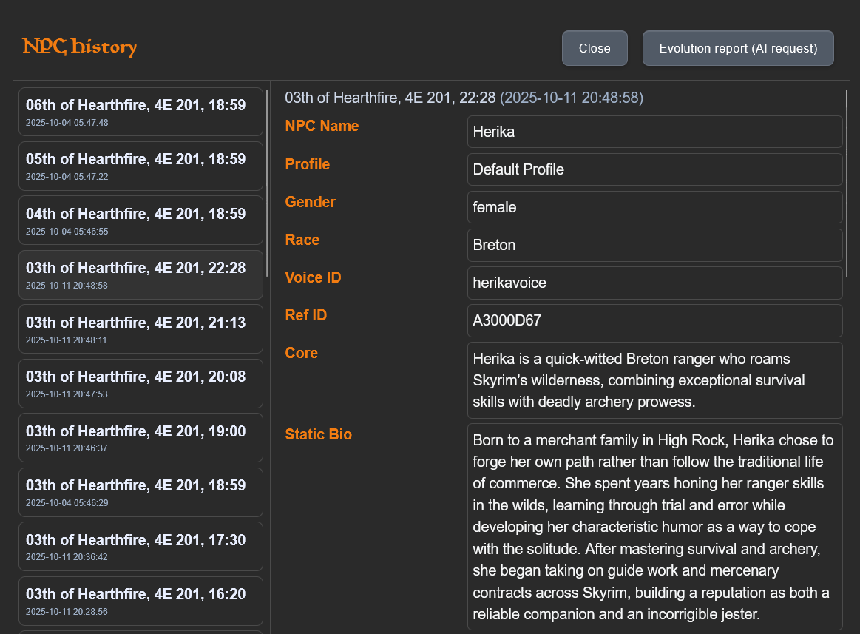
Task: Request the Evolution report from AI
Action: pyautogui.click(x=738, y=48)
